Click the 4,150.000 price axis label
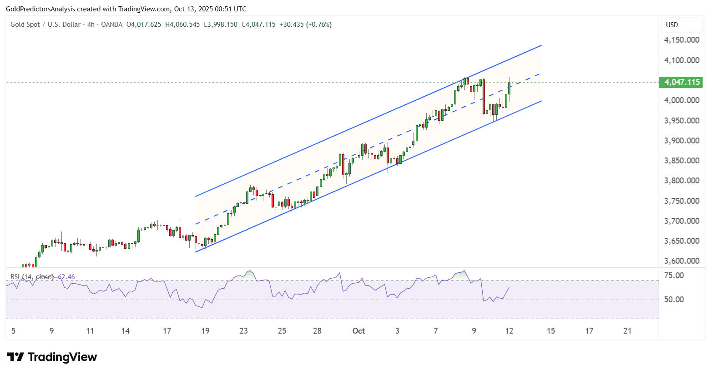711x374 pixels. click(x=681, y=40)
